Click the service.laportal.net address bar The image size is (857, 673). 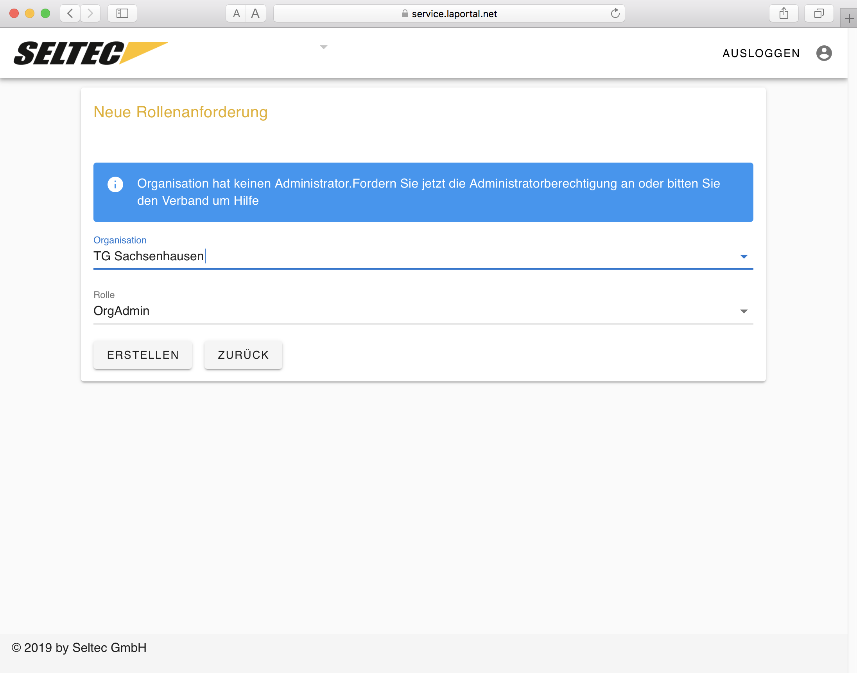[x=449, y=13]
